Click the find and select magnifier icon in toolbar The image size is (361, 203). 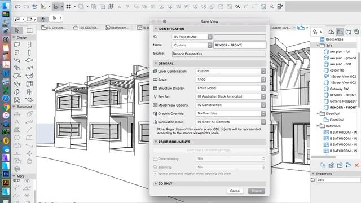coord(237,6)
